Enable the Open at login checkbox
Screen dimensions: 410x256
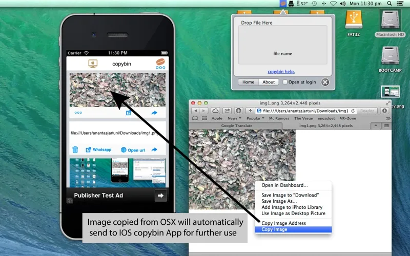[x=285, y=82]
